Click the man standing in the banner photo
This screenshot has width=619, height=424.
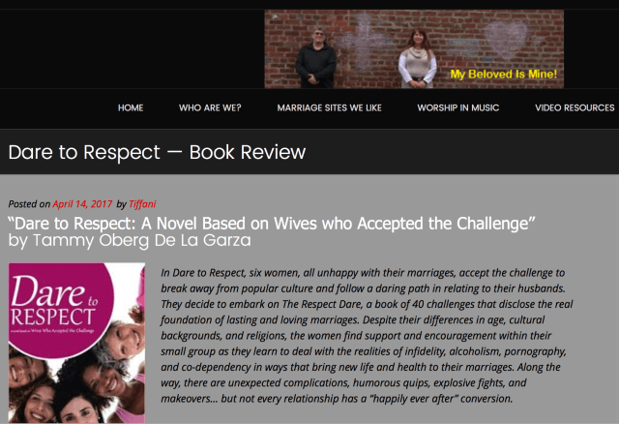pos(316,58)
